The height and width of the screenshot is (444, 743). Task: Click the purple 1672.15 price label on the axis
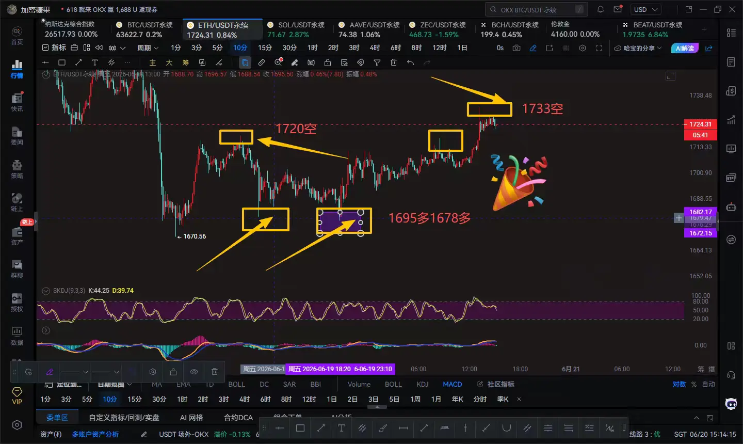coord(701,233)
